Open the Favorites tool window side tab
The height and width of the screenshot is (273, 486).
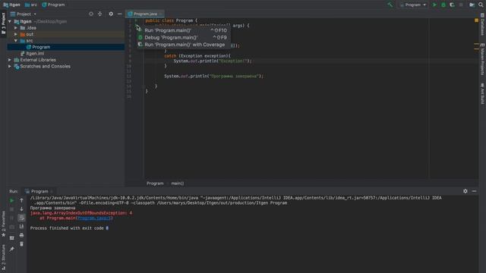[x=3, y=224]
